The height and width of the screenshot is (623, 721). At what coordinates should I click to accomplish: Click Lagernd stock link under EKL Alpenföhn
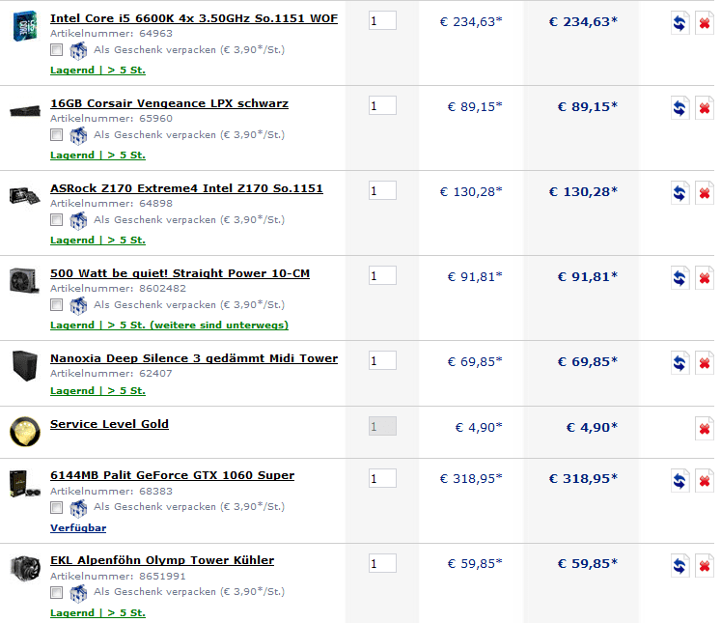[97, 613]
